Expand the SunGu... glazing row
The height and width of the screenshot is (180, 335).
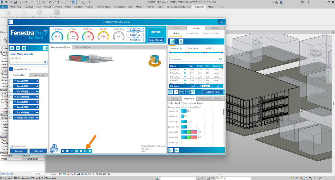pyautogui.click(x=171, y=73)
